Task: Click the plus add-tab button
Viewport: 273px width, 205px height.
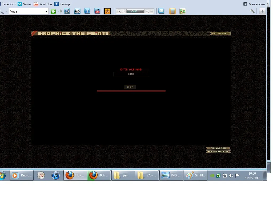Action: [x=262, y=11]
